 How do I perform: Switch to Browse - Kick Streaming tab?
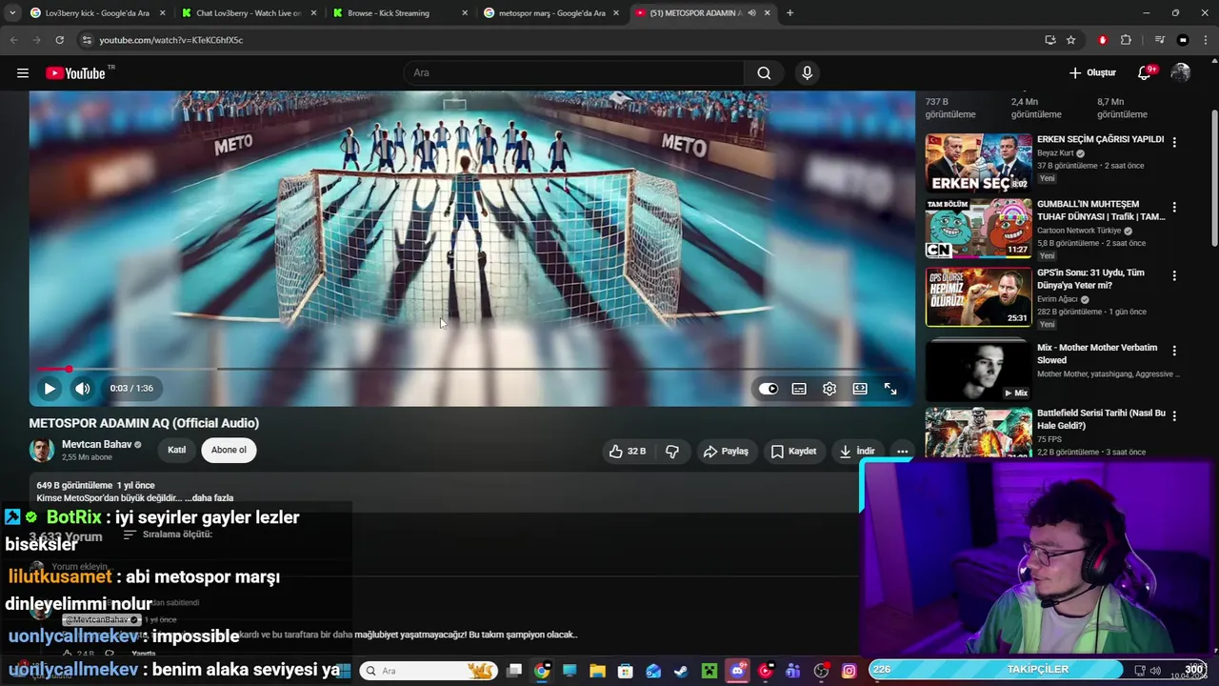(400, 13)
